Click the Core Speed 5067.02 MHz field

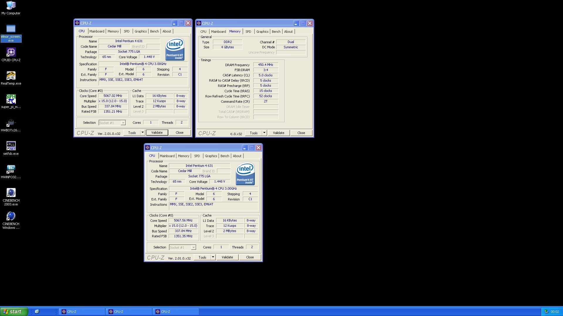113,96
